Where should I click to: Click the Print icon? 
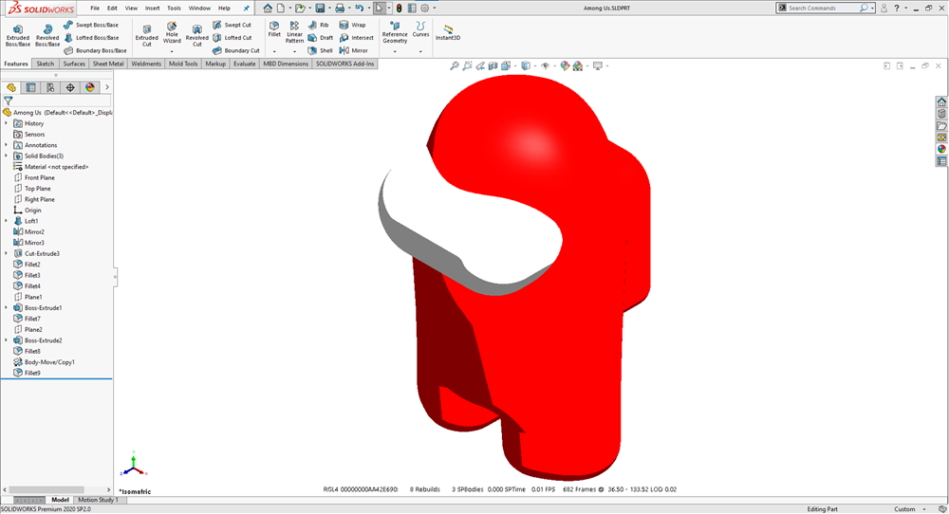coord(340,9)
